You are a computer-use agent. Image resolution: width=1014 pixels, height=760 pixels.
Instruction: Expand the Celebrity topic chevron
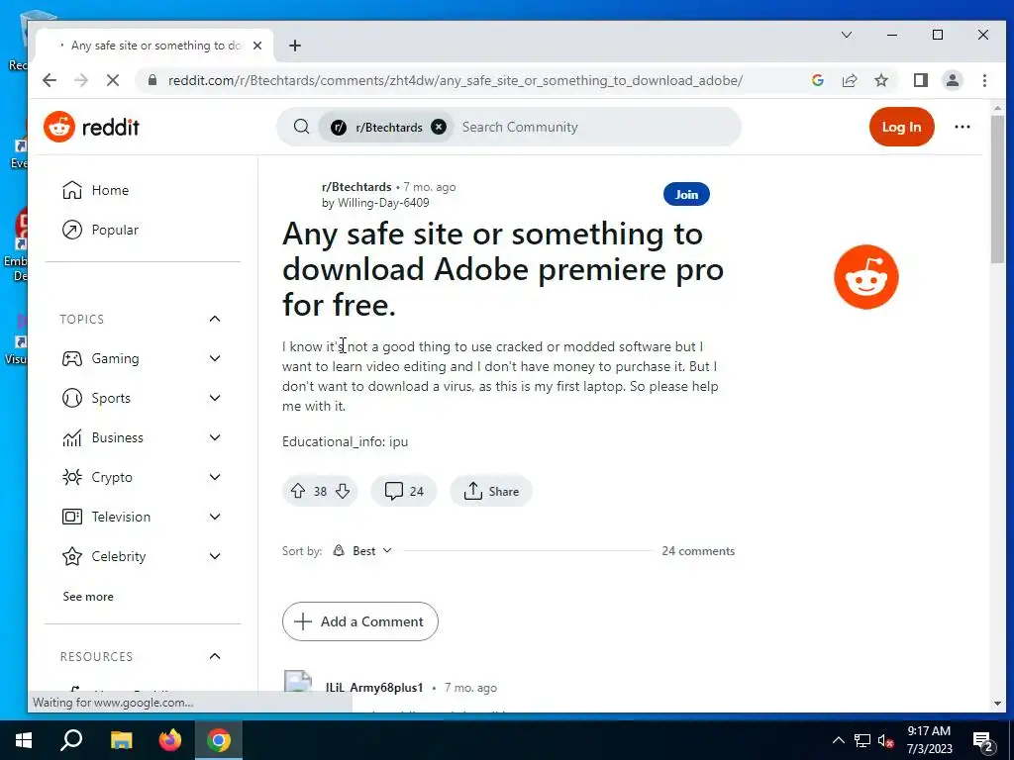click(215, 556)
